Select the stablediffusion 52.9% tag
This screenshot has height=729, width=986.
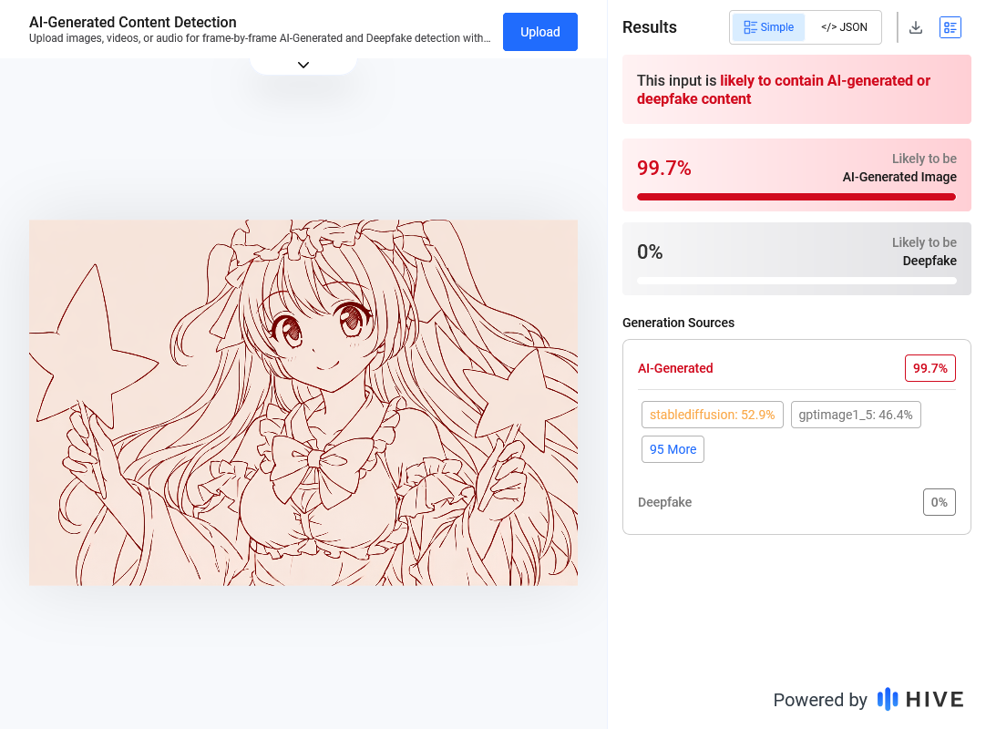tap(712, 415)
